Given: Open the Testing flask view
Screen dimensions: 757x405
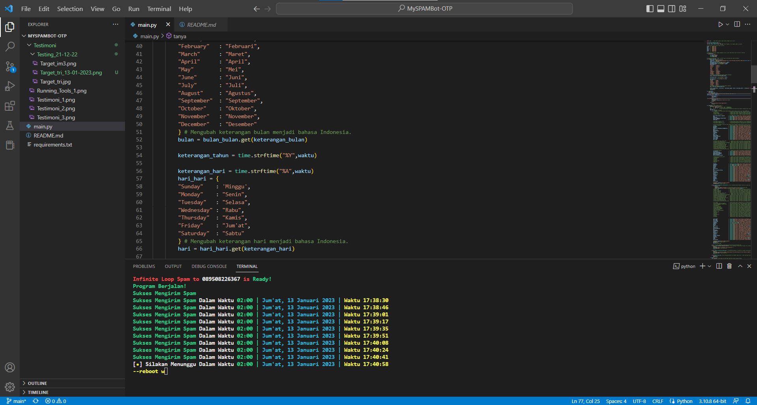Looking at the screenshot, I should [10, 126].
